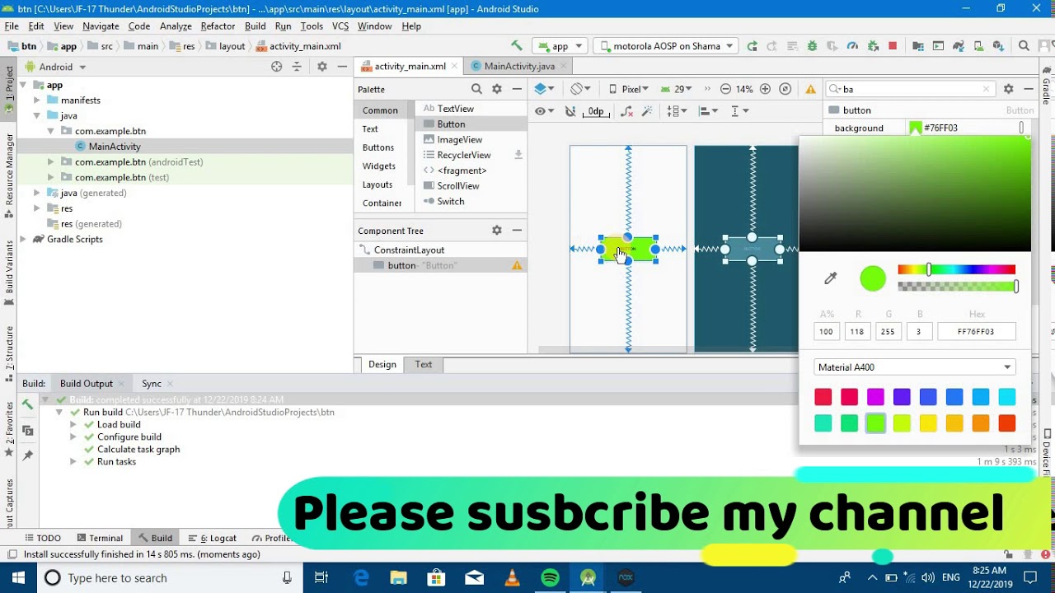The height and width of the screenshot is (593, 1055).
Task: Select Buttons category in Palette
Action: (378, 147)
